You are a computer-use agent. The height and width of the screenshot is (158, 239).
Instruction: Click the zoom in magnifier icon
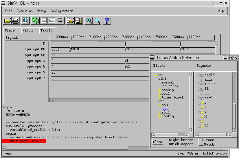click(89, 21)
